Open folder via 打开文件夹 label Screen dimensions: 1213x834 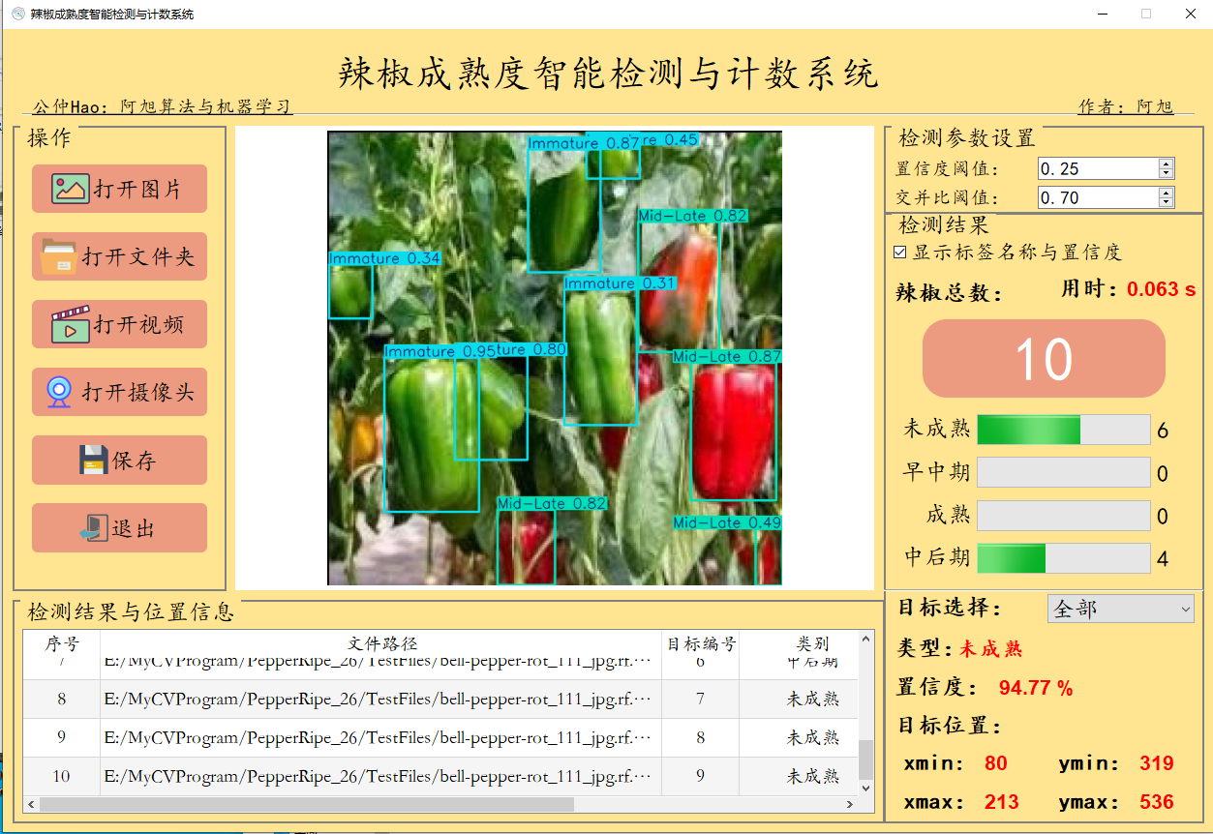(x=138, y=257)
